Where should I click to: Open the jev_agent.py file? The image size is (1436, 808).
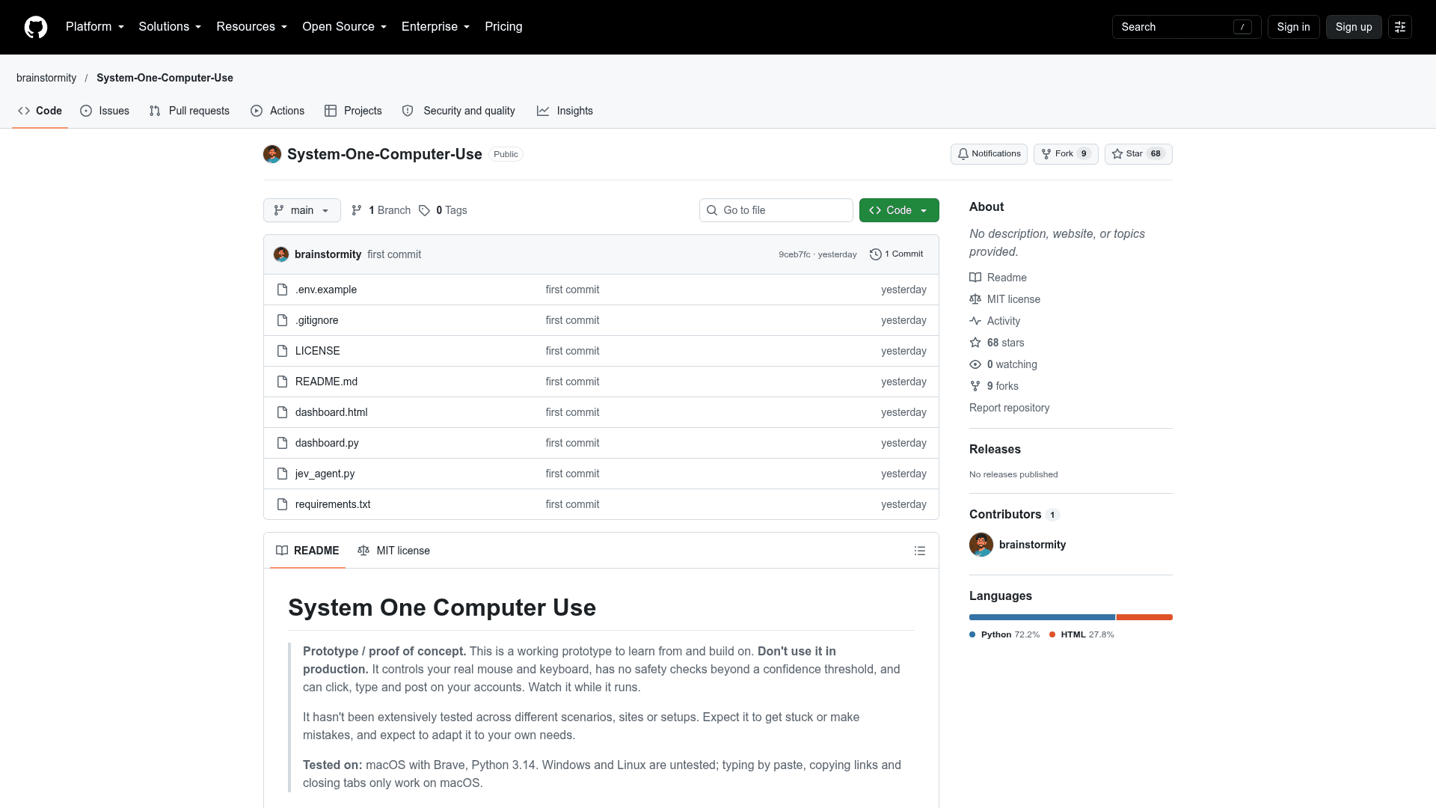click(x=325, y=474)
